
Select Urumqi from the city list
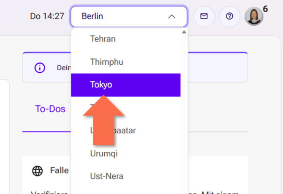coord(103,153)
